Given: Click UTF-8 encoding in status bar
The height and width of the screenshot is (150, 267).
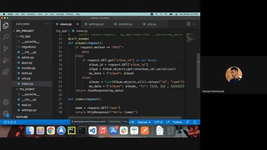Looking at the screenshot, I should coord(158,122).
